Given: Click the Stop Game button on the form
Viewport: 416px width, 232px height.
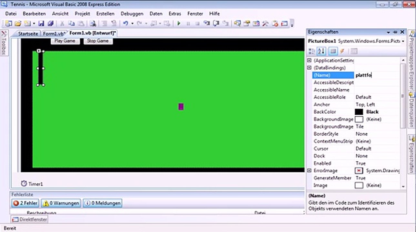Looking at the screenshot, I should click(x=98, y=41).
